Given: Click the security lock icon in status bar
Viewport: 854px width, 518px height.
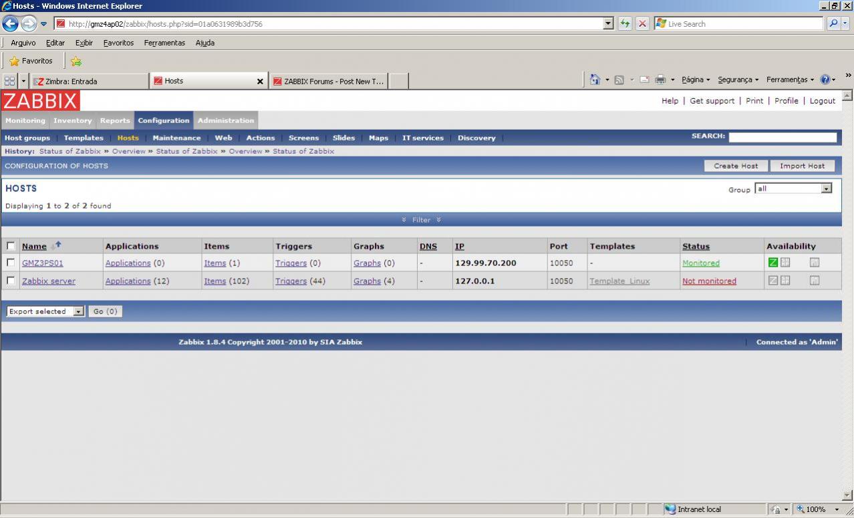Looking at the screenshot, I should (775, 509).
